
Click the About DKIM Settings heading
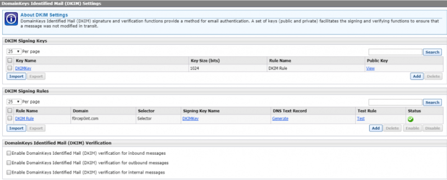44,15
